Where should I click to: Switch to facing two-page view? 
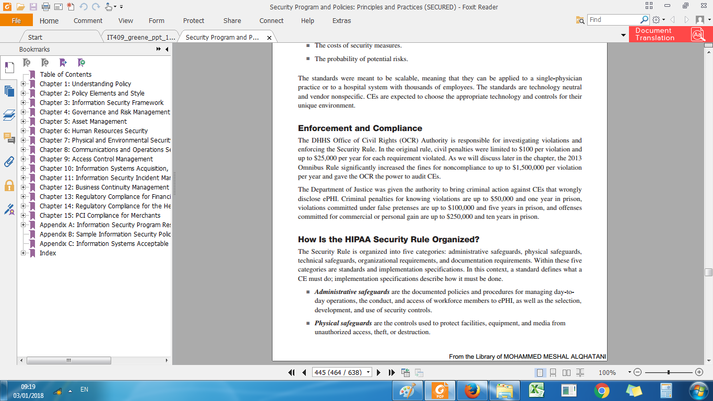(566, 372)
